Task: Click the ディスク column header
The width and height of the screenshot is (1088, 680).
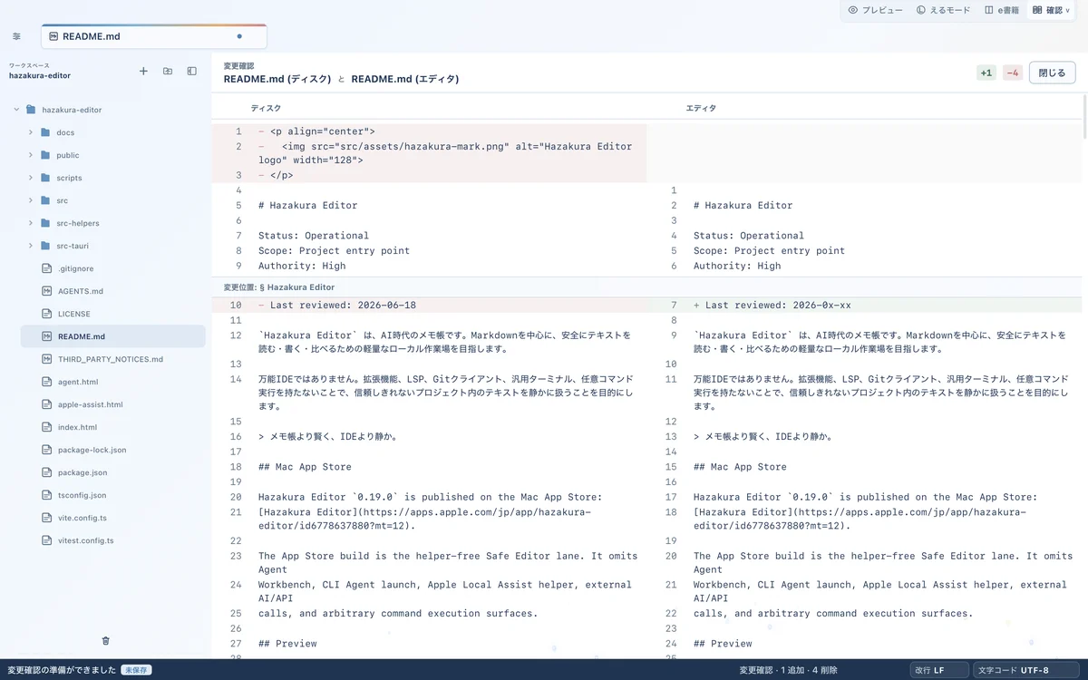Action: click(266, 108)
